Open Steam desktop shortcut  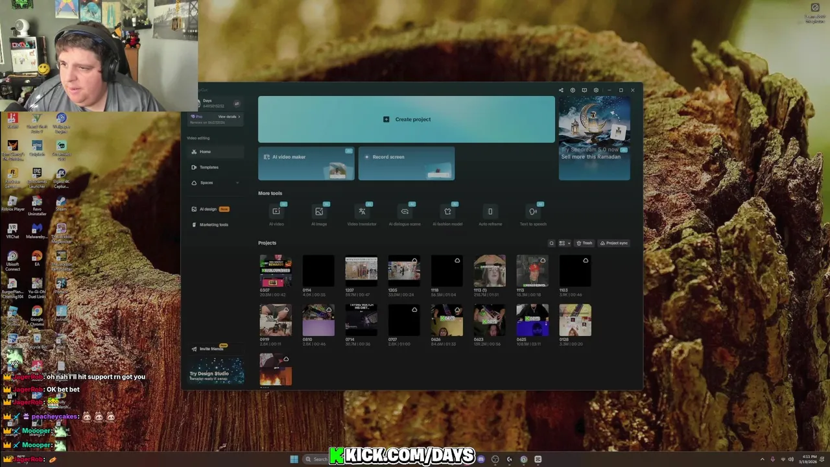click(61, 204)
